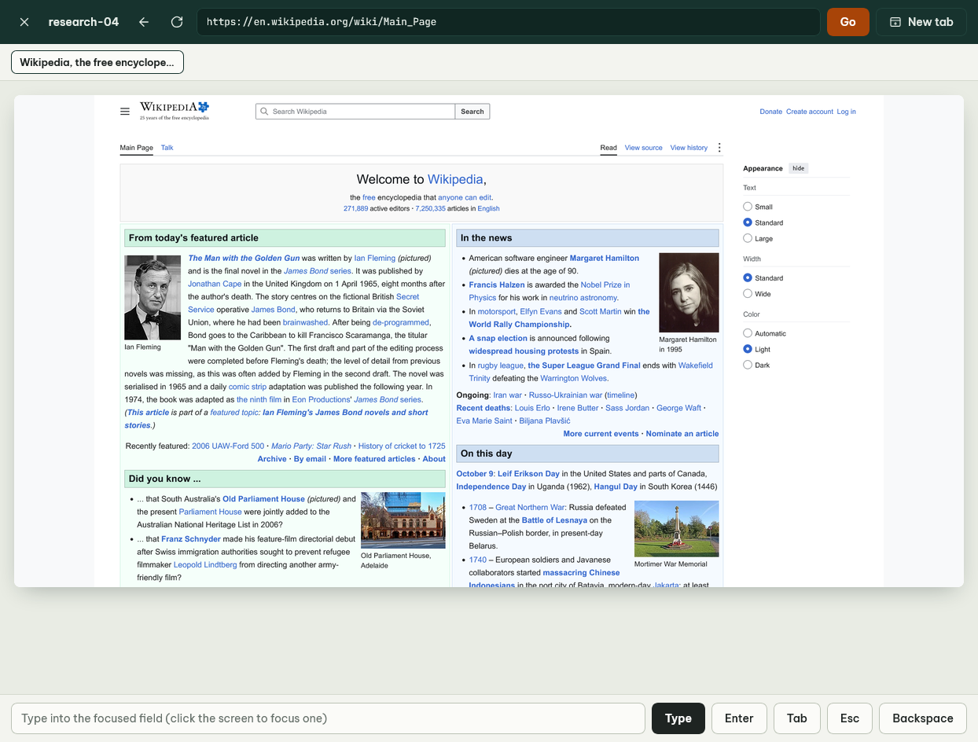Hide the Appearance panel

(x=798, y=168)
